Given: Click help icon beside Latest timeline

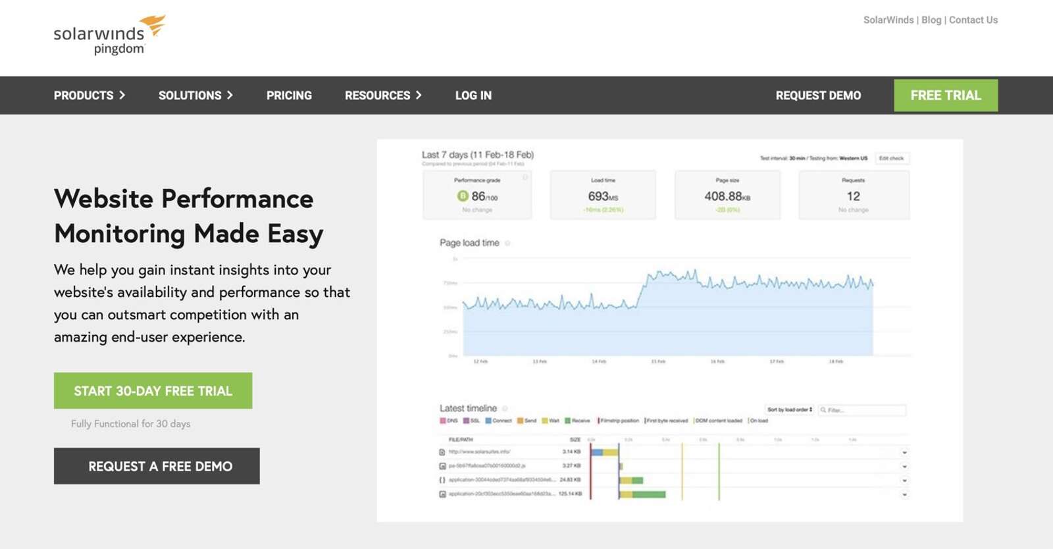Looking at the screenshot, I should pyautogui.click(x=505, y=408).
